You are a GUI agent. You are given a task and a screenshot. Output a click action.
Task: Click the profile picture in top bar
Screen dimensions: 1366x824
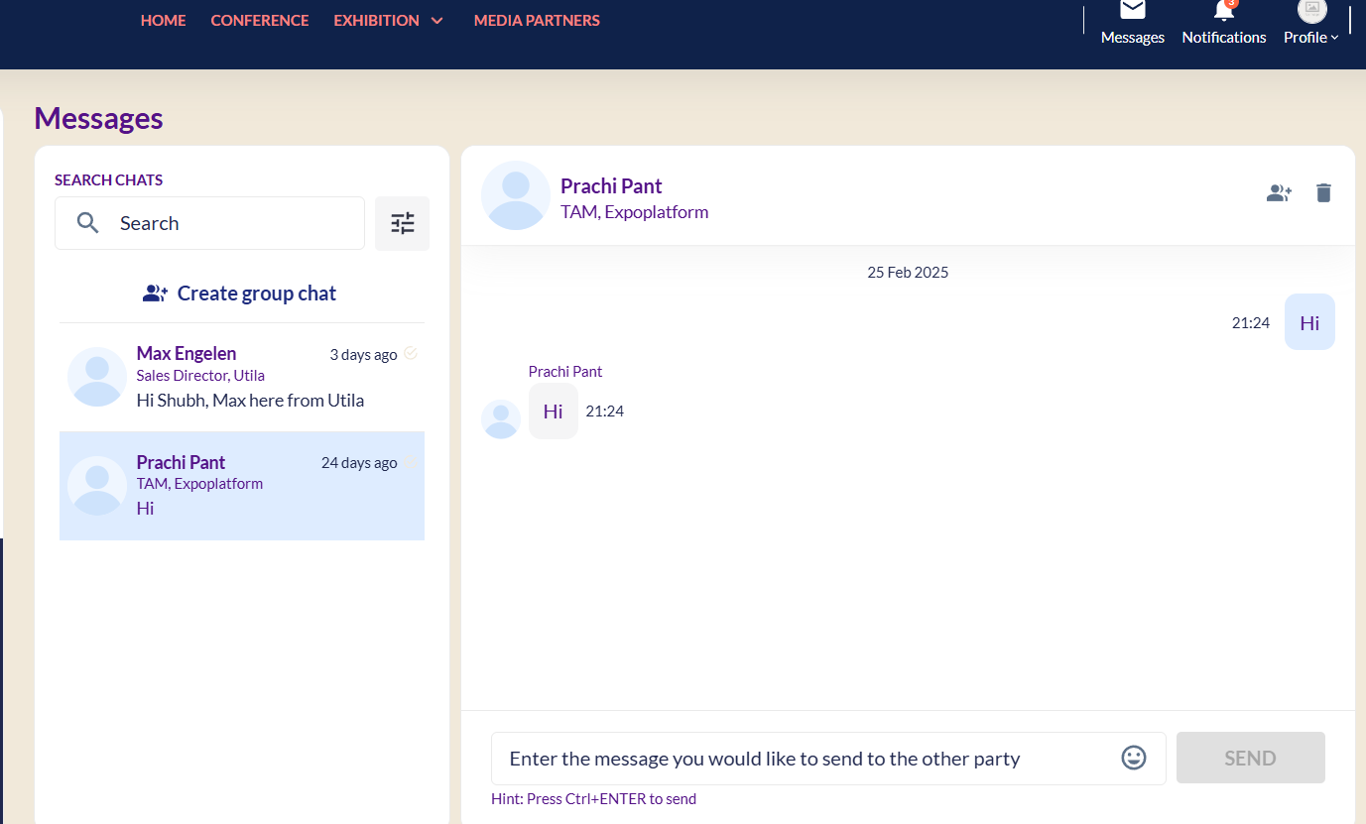click(1311, 10)
